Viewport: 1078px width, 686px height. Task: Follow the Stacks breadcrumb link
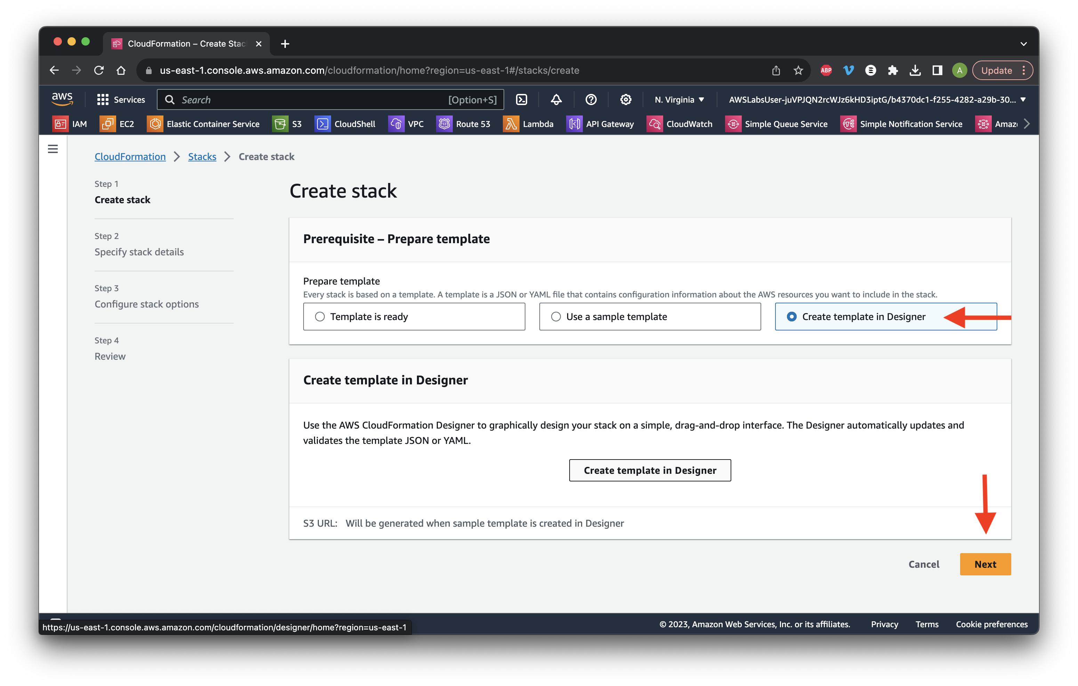pos(202,157)
